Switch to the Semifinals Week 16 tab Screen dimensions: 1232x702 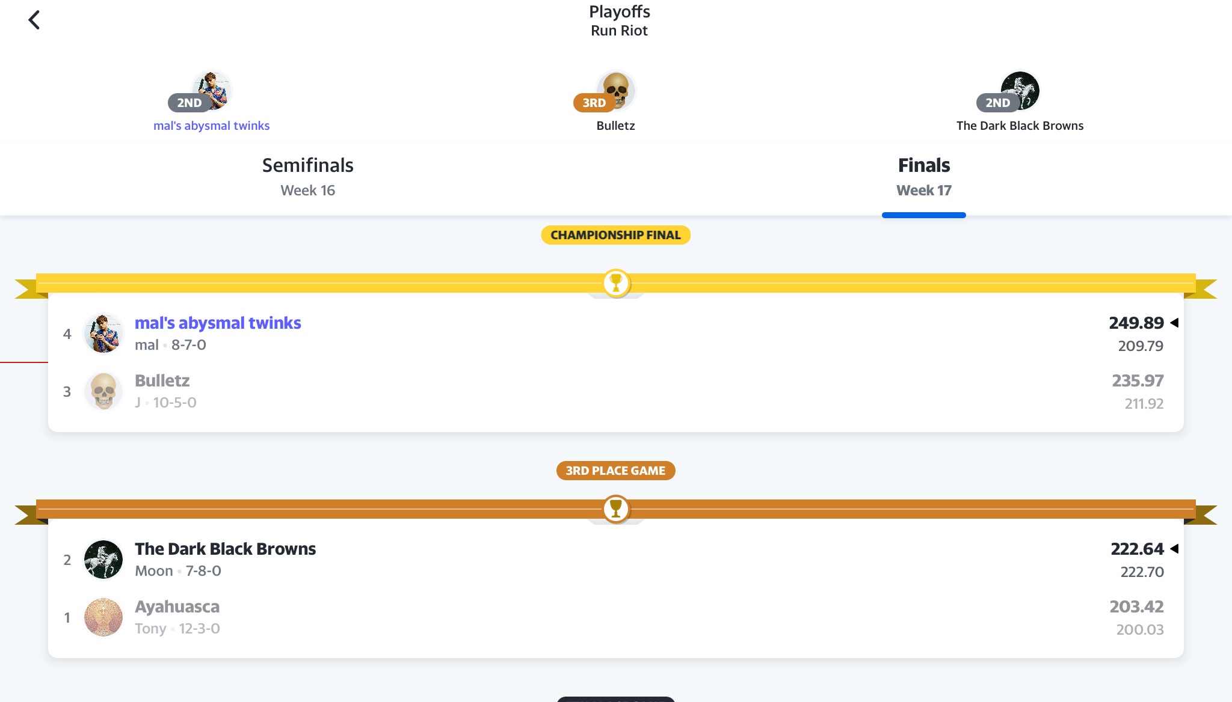[308, 177]
